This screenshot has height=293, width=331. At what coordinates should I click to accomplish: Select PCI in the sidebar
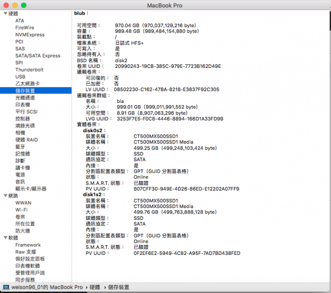coord(19,41)
